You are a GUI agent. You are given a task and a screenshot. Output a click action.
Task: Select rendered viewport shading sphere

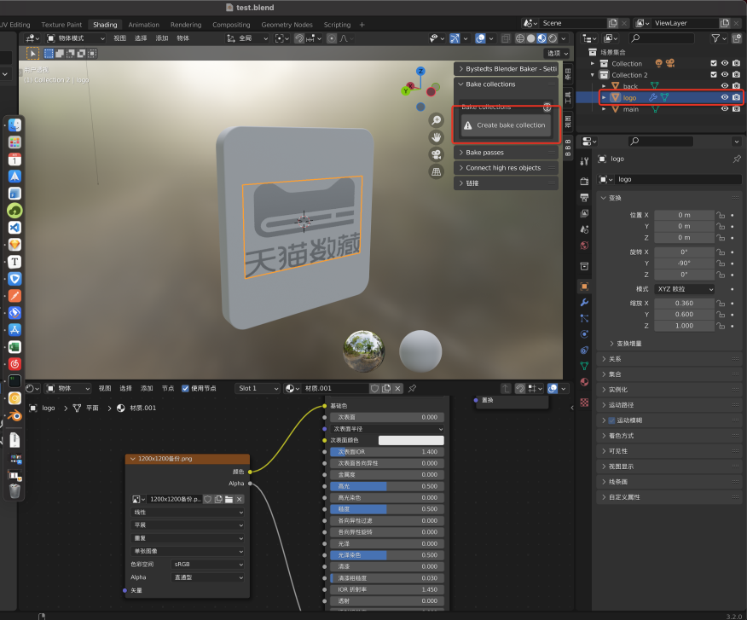[553, 38]
